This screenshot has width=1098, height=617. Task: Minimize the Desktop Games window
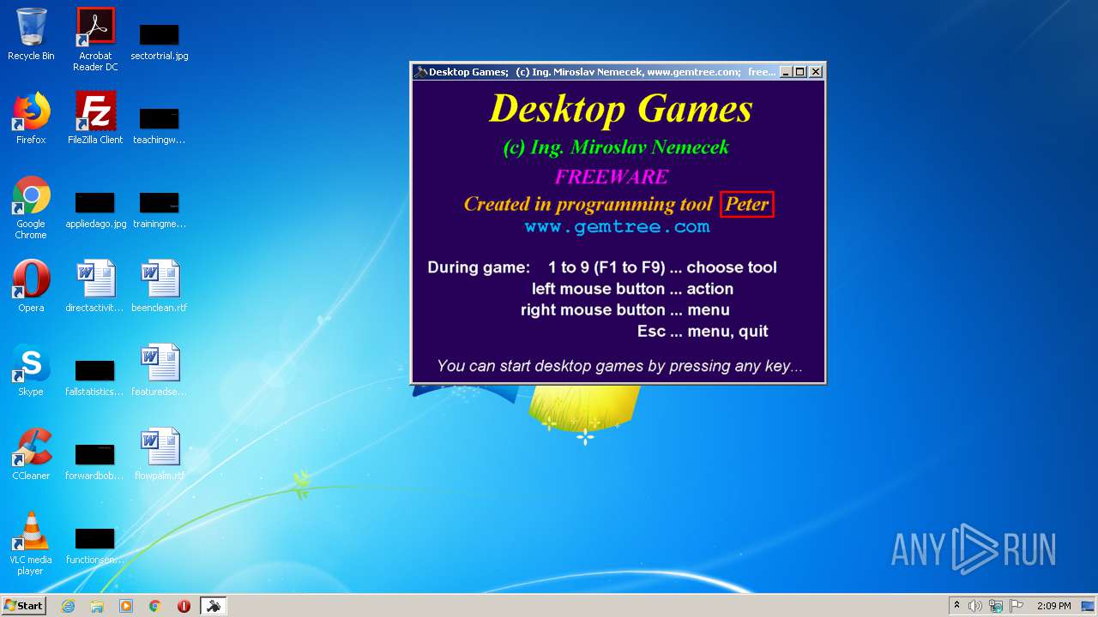pyautogui.click(x=785, y=72)
